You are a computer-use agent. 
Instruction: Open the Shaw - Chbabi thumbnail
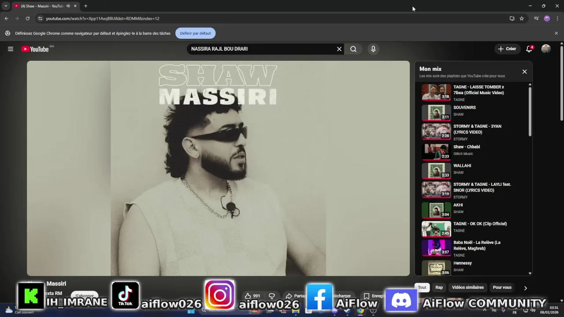[x=436, y=151]
